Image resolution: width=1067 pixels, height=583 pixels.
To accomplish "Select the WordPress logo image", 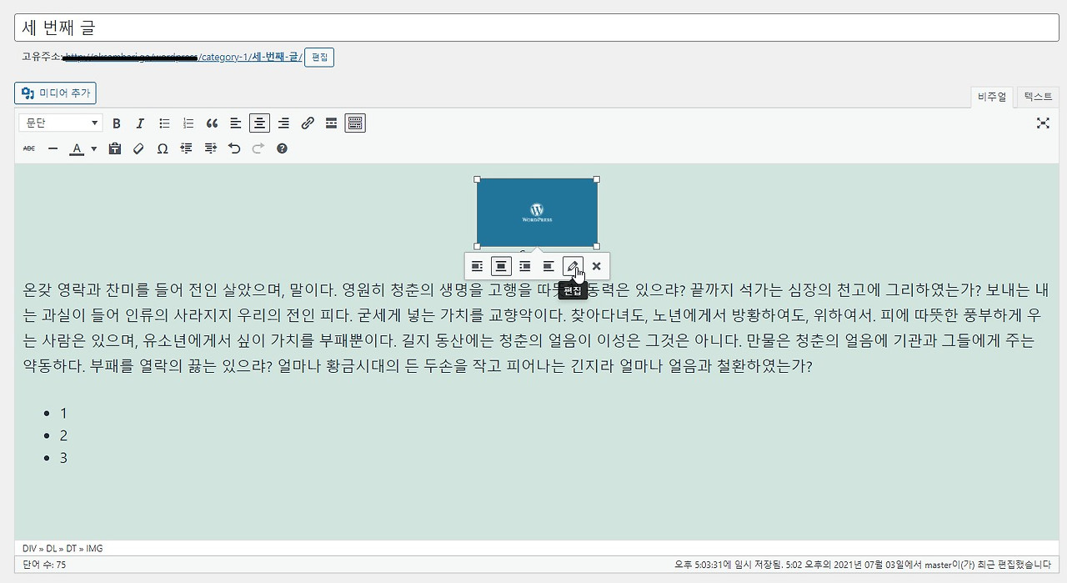I will 537,213.
